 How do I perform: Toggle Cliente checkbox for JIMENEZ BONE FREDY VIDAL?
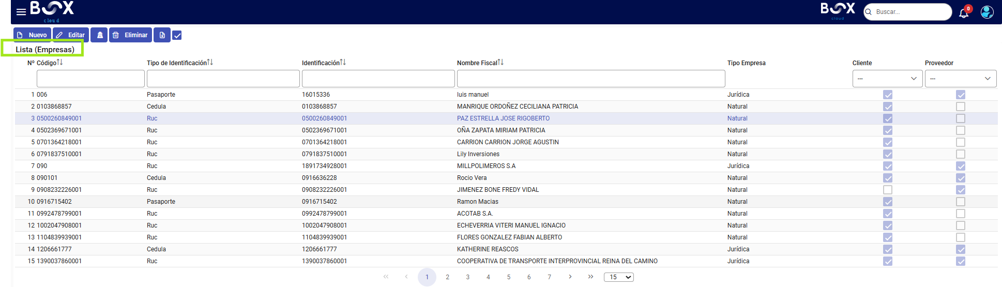click(888, 190)
